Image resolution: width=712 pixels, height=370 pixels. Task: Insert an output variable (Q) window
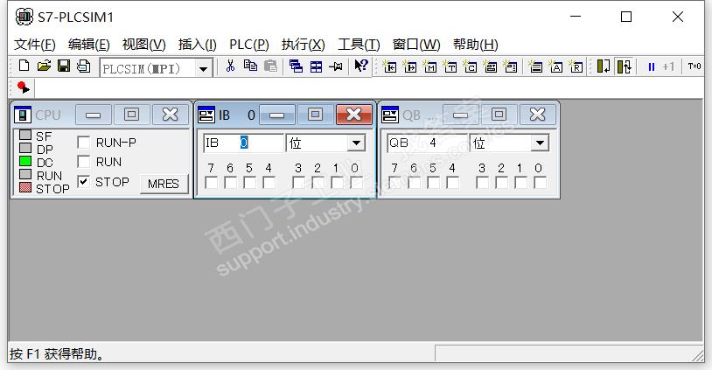click(409, 67)
